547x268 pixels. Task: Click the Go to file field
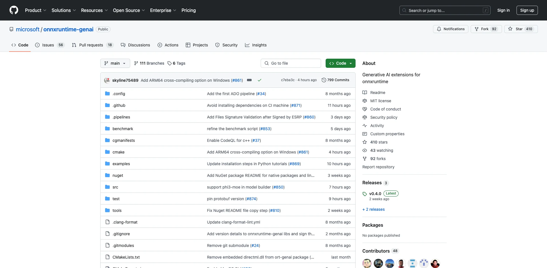click(x=291, y=63)
